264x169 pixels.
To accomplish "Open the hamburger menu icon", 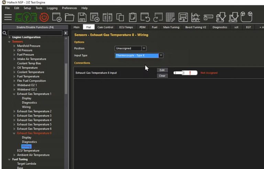I will coord(8,17).
